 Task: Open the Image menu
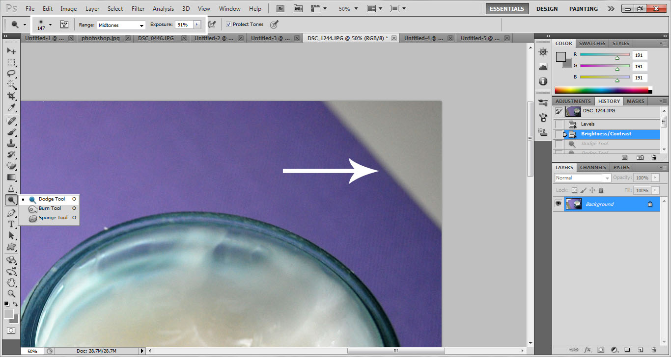(68, 9)
